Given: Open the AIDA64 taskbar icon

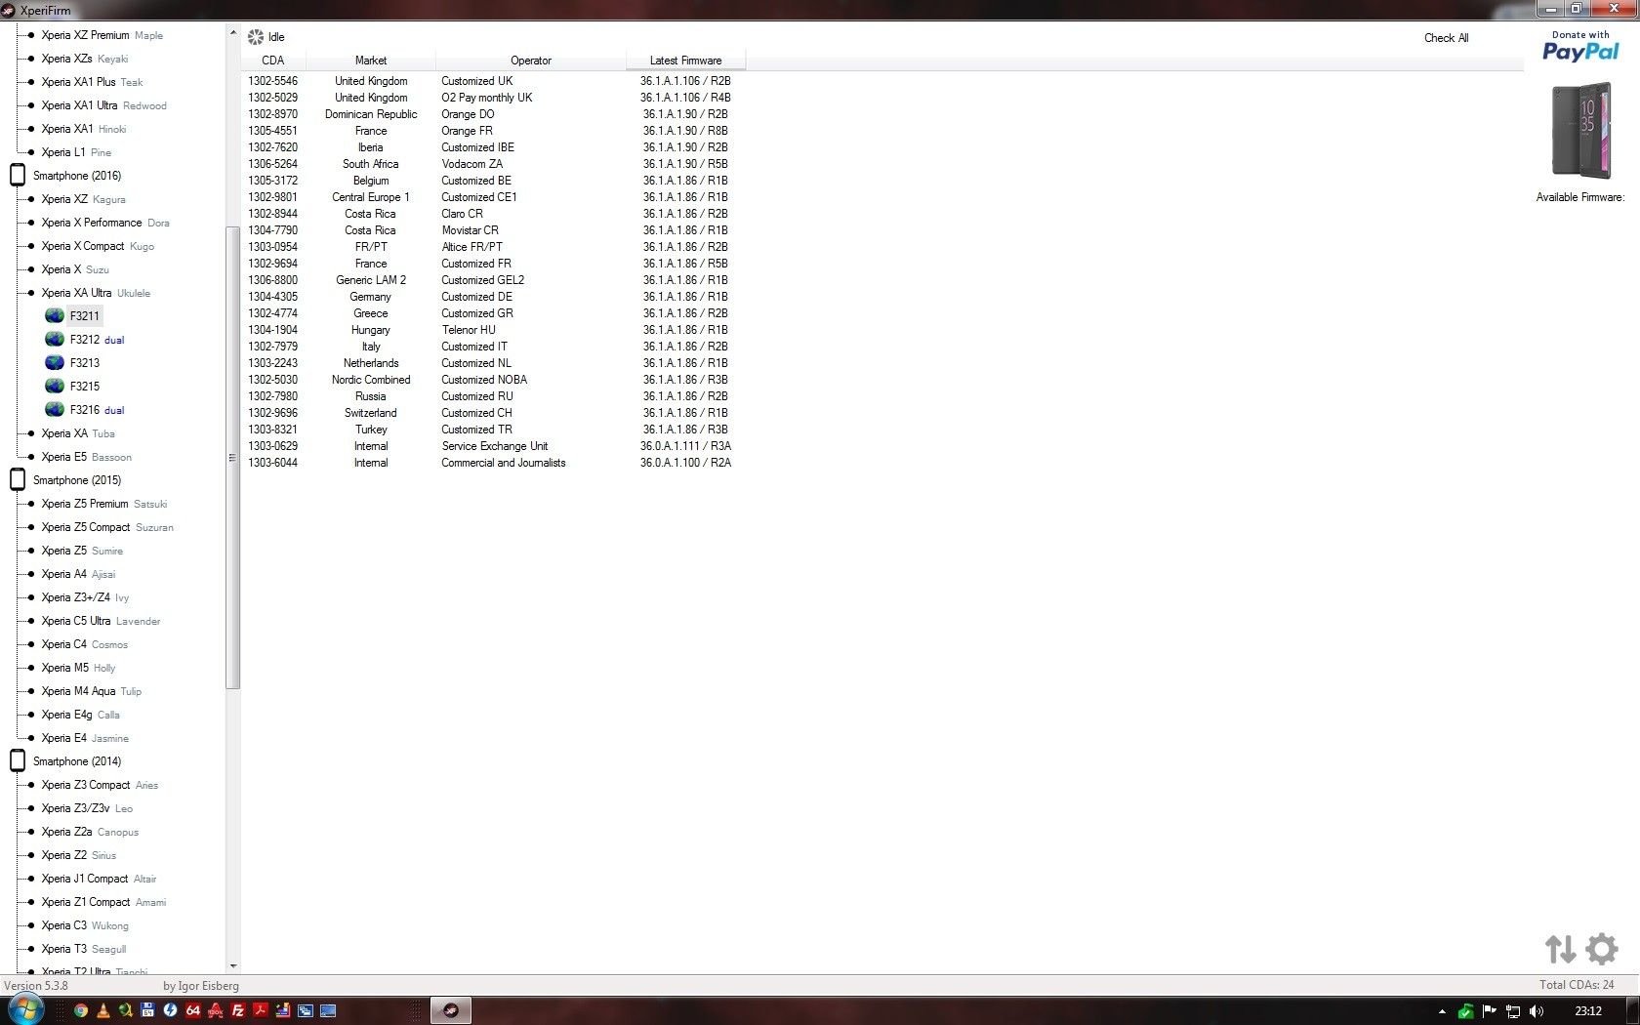Looking at the screenshot, I should coord(192,1010).
